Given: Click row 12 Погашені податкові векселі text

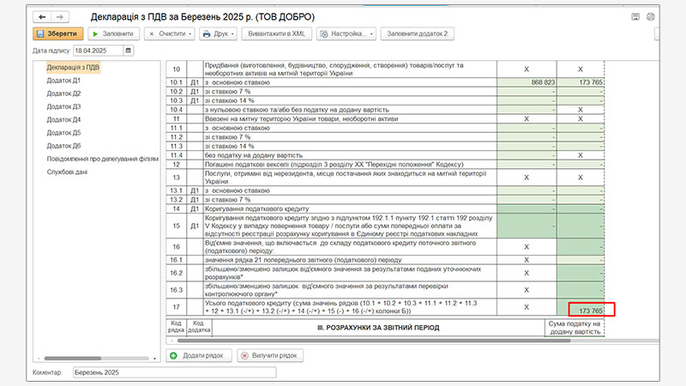Looking at the screenshot, I should [334, 165].
